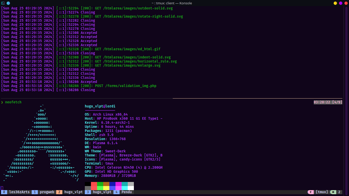Click the Packages: 1211 (pacman) line
The image size is (349, 196).
(108, 131)
